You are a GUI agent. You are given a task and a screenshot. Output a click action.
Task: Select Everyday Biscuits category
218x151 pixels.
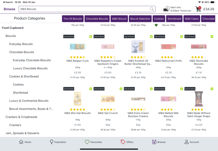click(21, 44)
